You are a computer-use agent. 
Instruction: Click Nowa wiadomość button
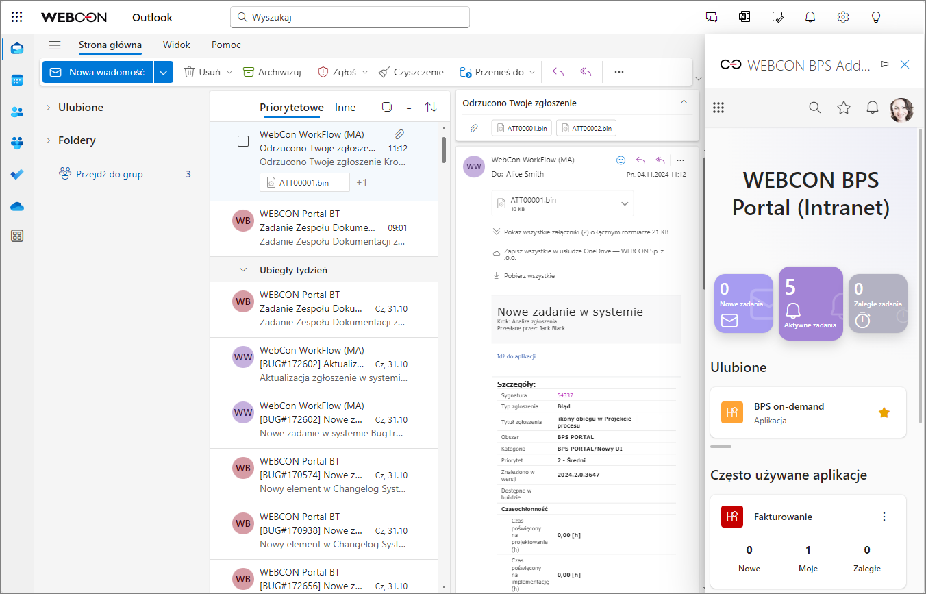99,72
